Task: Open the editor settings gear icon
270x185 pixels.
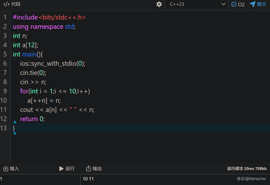Action: click(x=159, y=4)
